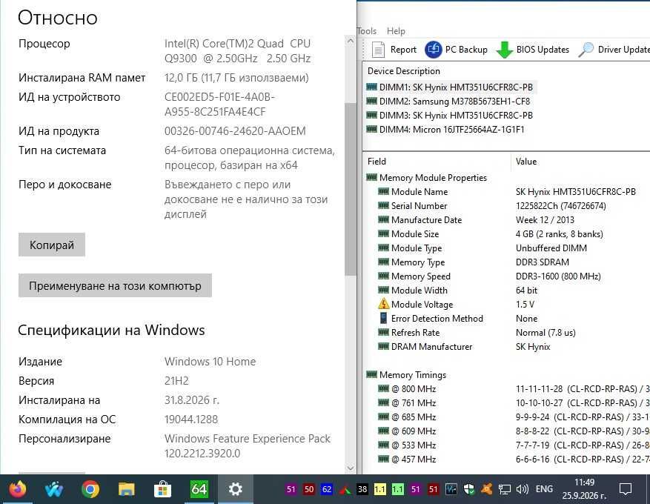The width and height of the screenshot is (650, 504).
Task: Launch Google Chrome from the taskbar
Action: tap(90, 489)
